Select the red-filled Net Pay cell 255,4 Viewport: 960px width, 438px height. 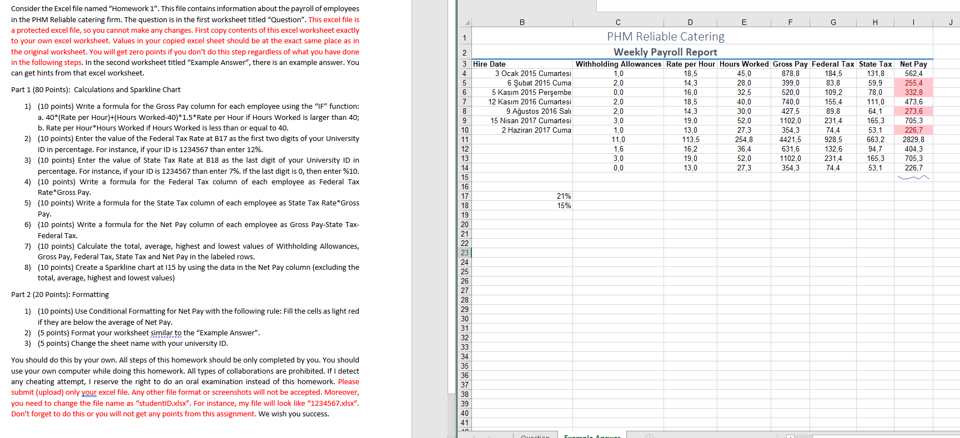[913, 83]
